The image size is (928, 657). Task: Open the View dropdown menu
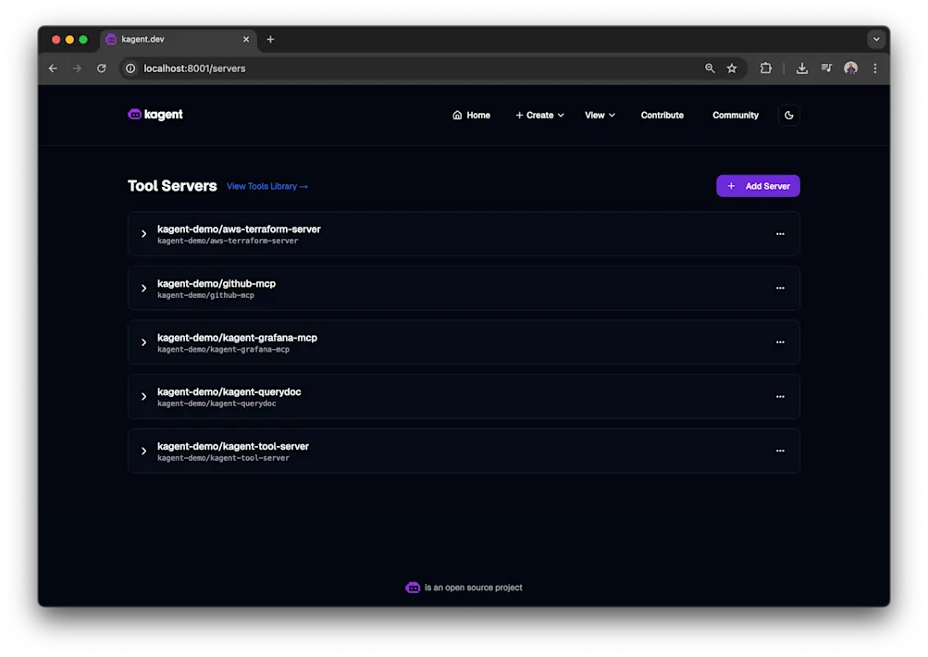600,115
